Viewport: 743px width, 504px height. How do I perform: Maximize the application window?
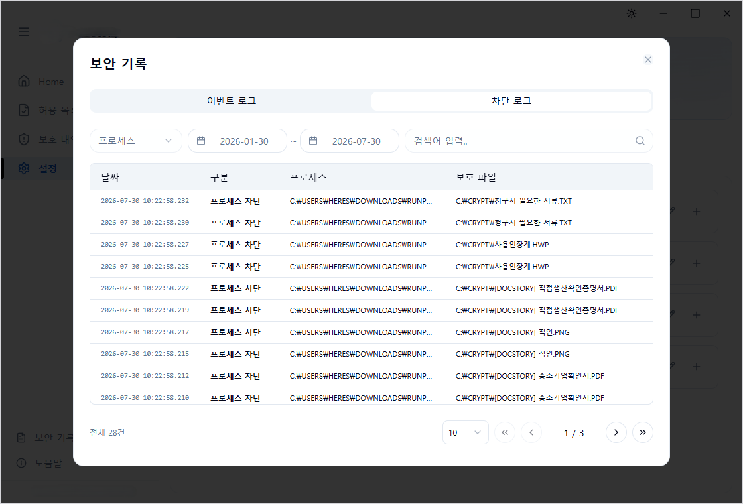click(x=695, y=13)
